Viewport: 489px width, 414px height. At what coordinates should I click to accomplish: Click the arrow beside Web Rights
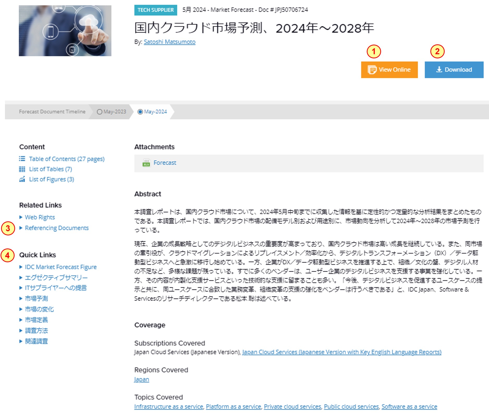(21, 217)
